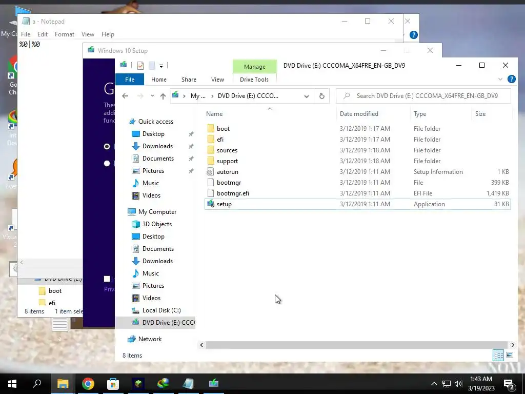Show hidden system tray icons
This screenshot has height=394, width=525.
[x=434, y=384]
